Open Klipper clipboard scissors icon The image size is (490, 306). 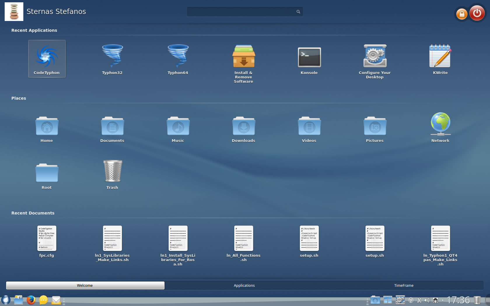[x=419, y=300]
